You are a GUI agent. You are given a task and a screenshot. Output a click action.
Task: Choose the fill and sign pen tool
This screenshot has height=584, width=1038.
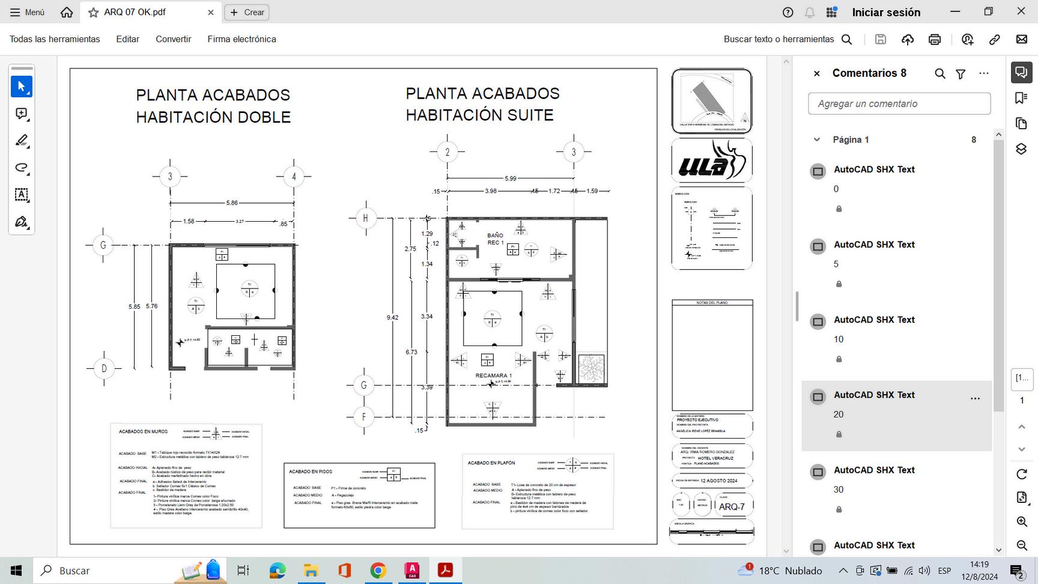[22, 222]
